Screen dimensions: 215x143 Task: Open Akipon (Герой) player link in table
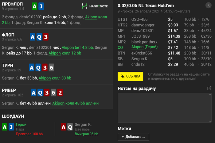tap(144, 47)
